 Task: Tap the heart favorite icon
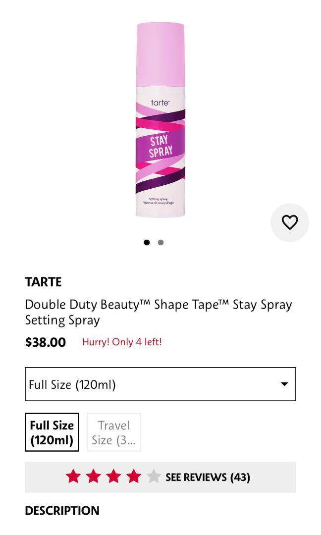[x=290, y=222]
